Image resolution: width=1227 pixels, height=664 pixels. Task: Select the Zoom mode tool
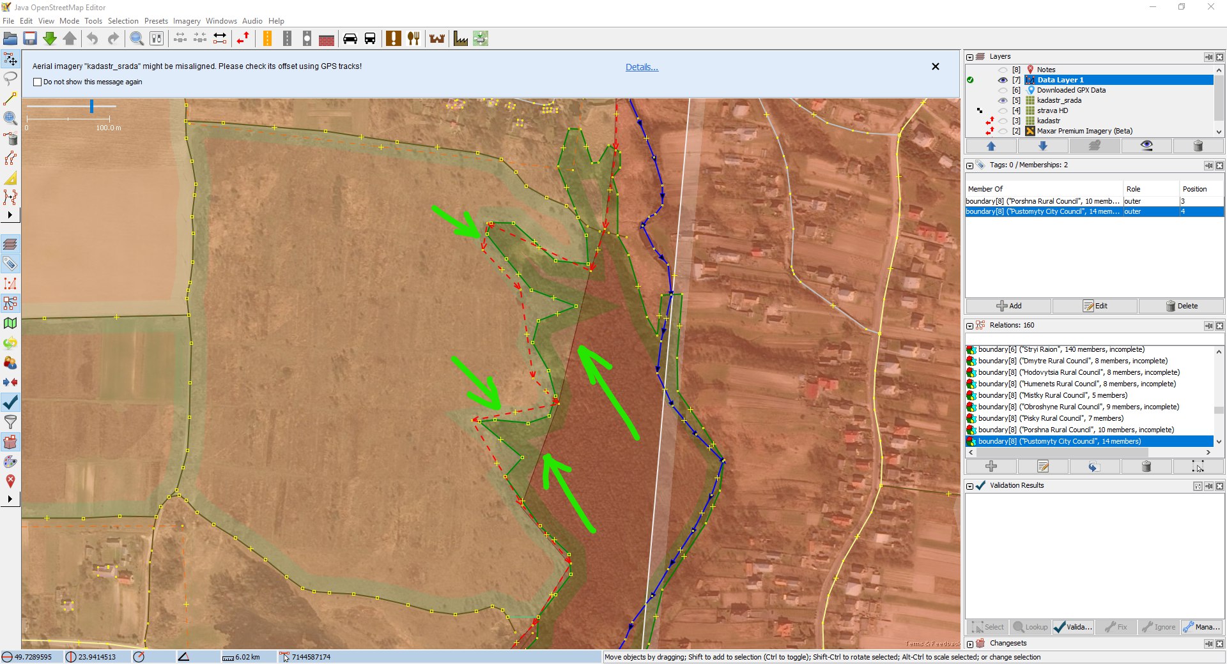[10, 118]
